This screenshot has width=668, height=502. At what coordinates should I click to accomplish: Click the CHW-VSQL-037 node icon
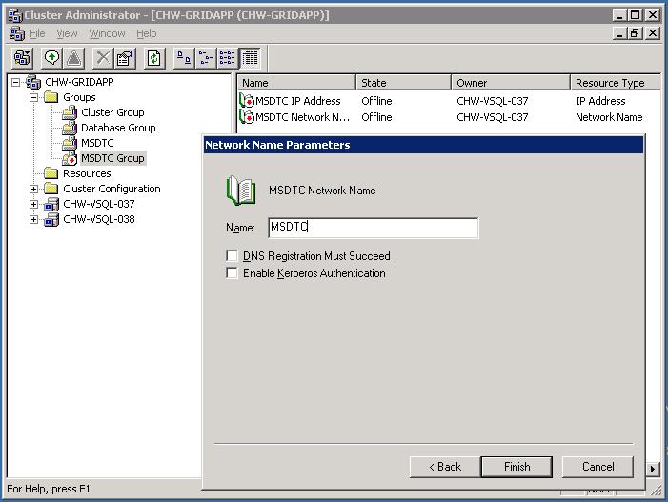coord(51,204)
